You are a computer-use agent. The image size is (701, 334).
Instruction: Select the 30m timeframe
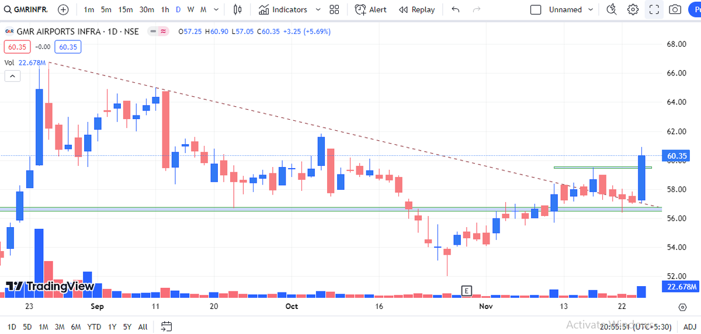(147, 9)
